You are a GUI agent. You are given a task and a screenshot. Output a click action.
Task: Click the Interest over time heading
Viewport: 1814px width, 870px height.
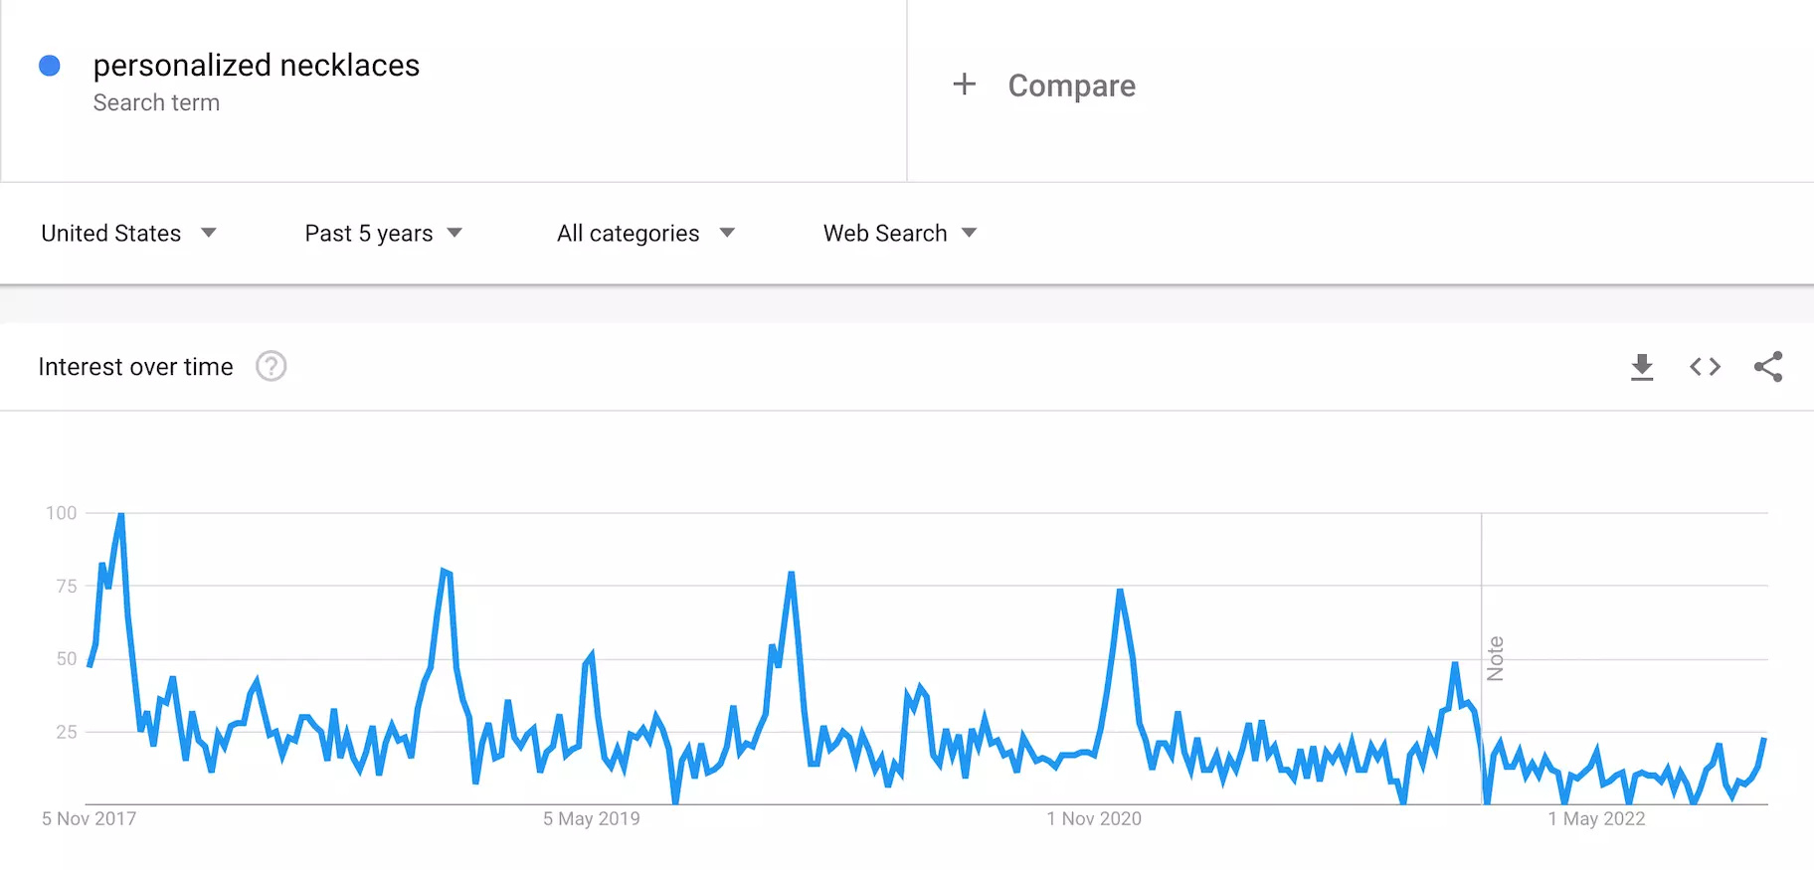135,367
